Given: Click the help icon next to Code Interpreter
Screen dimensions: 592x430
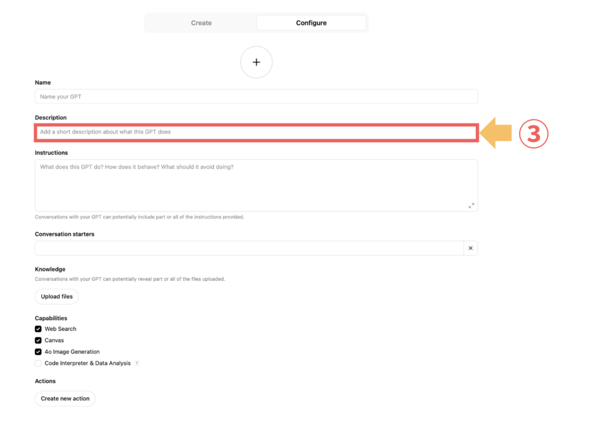Looking at the screenshot, I should pyautogui.click(x=137, y=363).
